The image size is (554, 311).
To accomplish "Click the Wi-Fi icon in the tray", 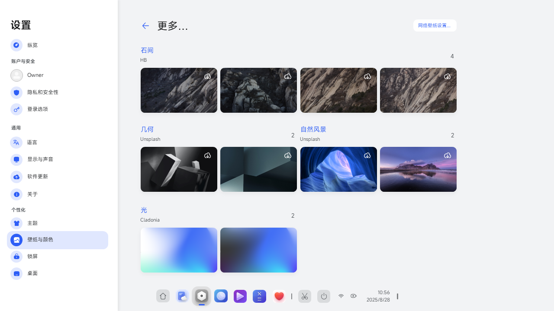I will pos(341,296).
